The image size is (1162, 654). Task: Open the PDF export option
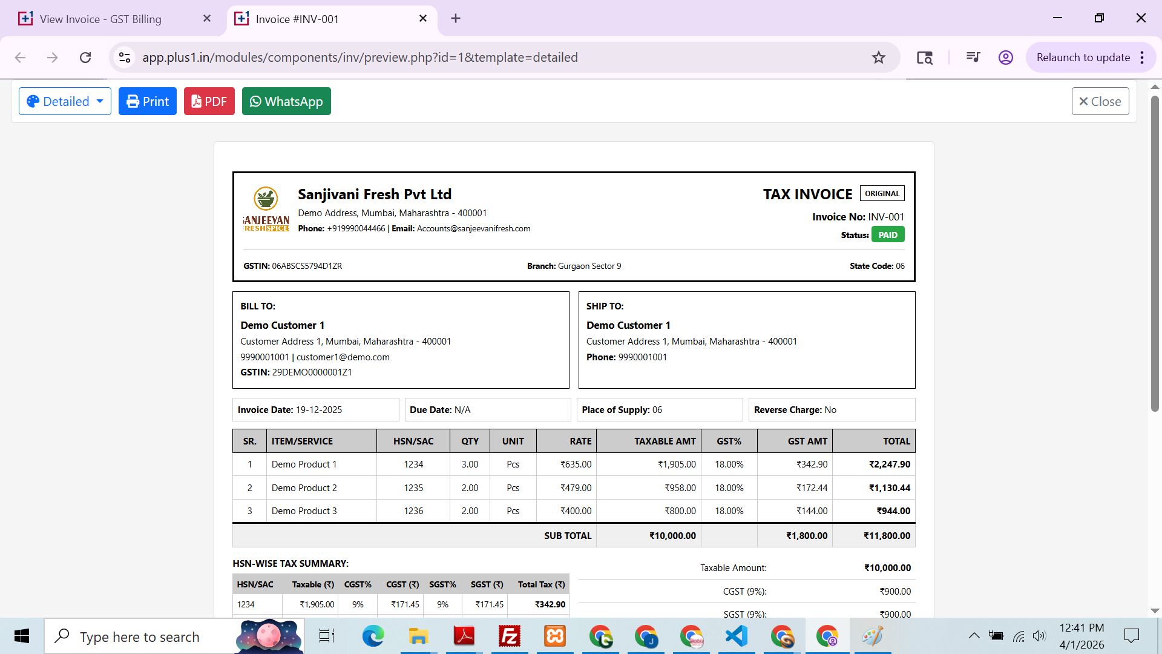(209, 101)
